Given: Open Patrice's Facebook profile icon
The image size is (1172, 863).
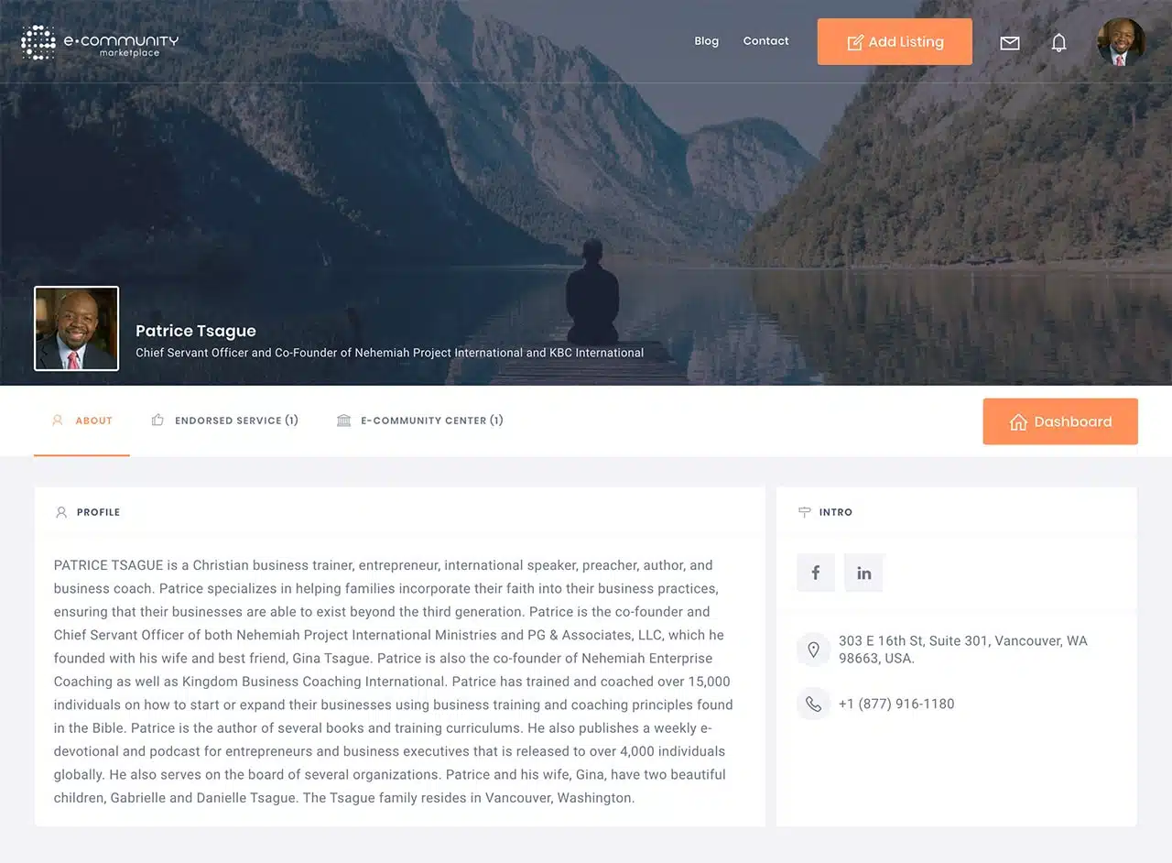Looking at the screenshot, I should click(x=816, y=573).
